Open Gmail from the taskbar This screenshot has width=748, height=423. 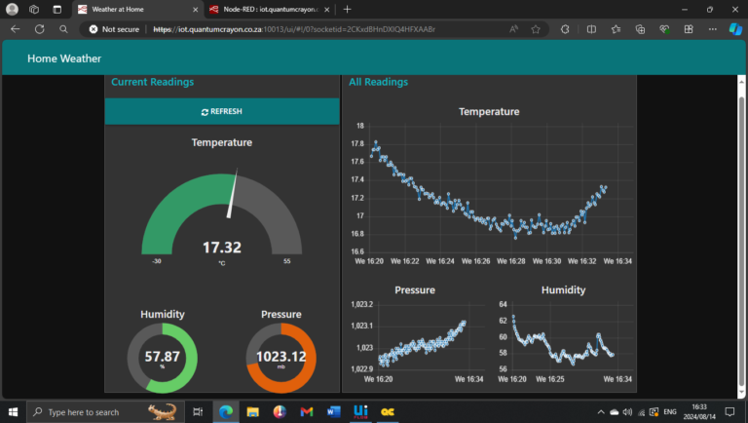307,412
